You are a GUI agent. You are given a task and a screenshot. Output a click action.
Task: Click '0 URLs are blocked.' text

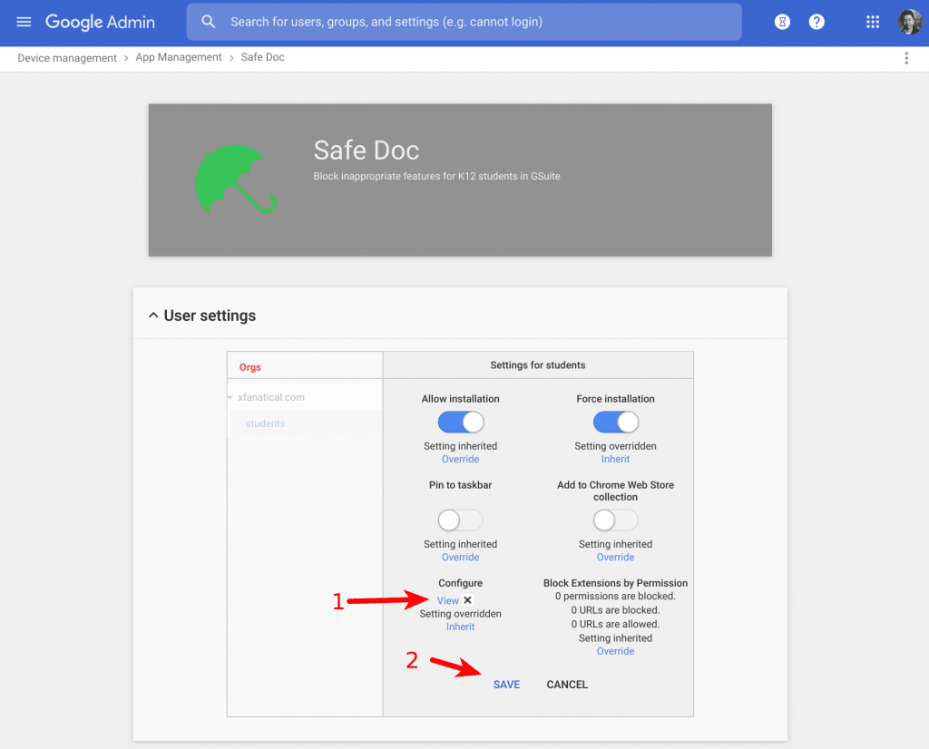(616, 610)
